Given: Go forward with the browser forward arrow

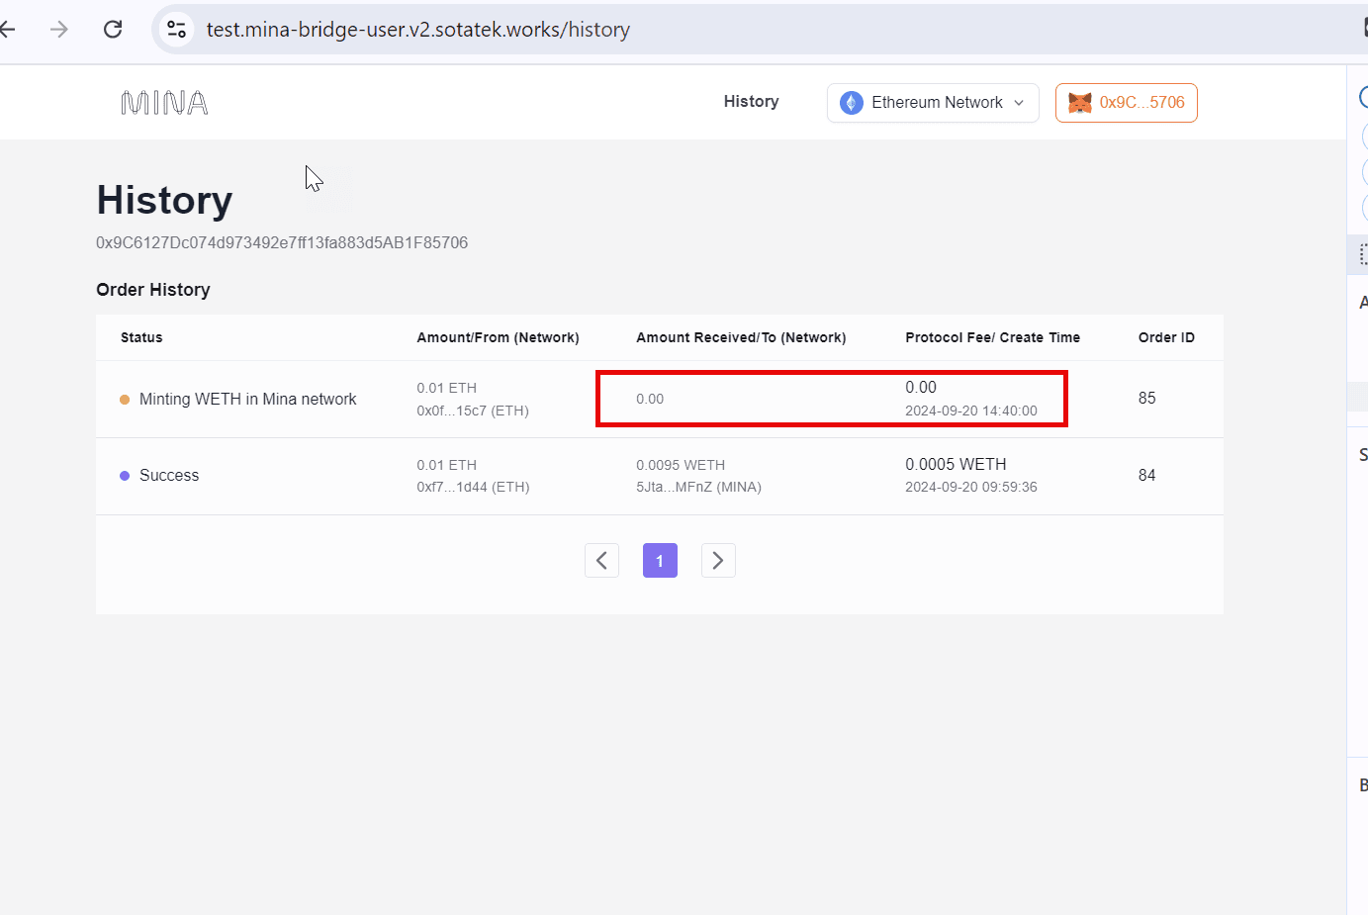Looking at the screenshot, I should [x=59, y=30].
